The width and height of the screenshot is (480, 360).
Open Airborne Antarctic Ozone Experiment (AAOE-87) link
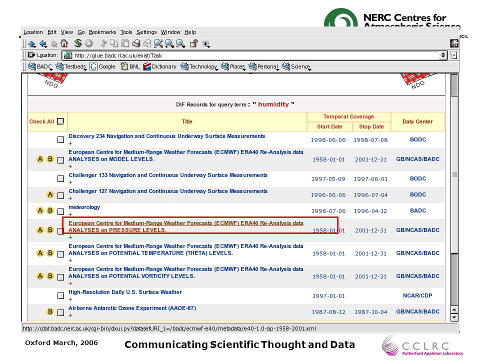(132, 308)
